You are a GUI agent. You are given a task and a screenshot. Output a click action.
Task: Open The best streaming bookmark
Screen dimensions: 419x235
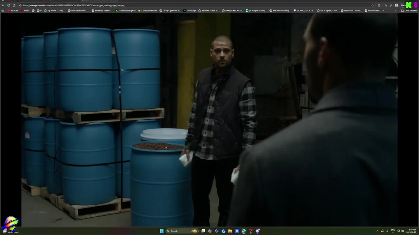pos(280,10)
